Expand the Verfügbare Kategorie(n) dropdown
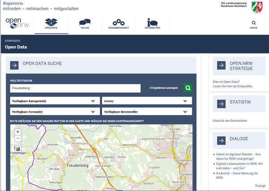 click(55, 101)
